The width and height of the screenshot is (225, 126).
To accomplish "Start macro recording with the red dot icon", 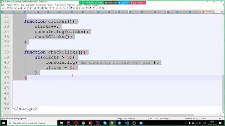I will 90,8.
